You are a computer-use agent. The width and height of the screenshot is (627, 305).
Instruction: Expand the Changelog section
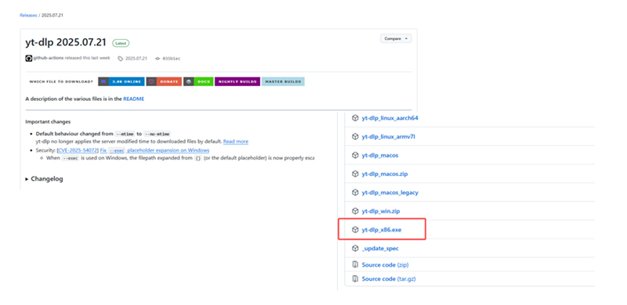pos(45,179)
